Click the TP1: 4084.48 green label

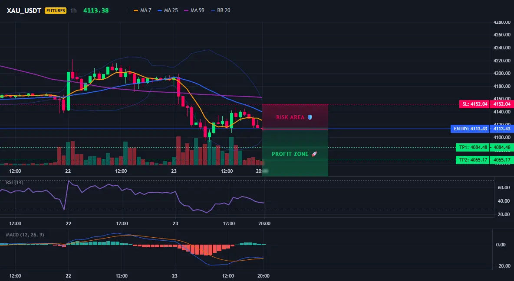pyautogui.click(x=473, y=148)
